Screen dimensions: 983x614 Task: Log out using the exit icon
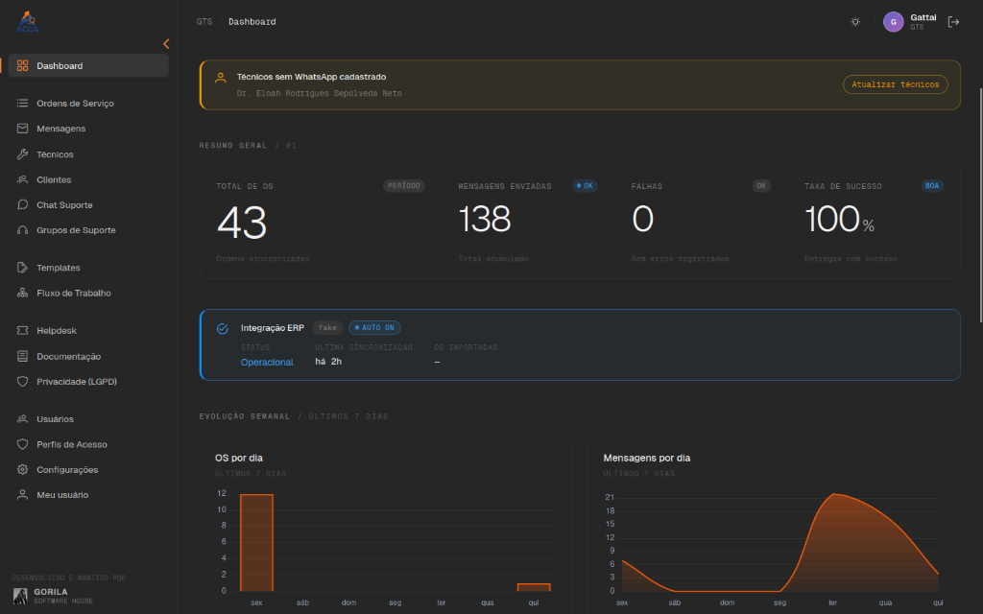[953, 22]
